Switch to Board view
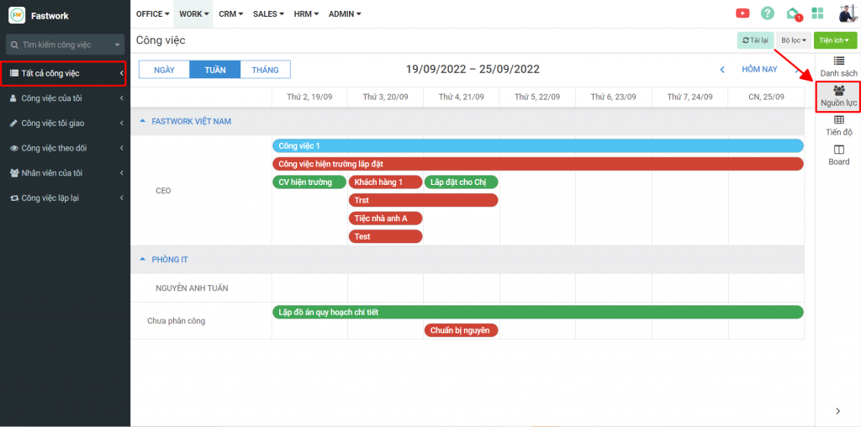 [838, 155]
